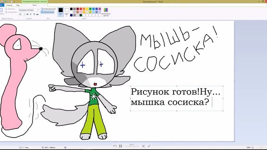This screenshot has width=267, height=150.
Task: Select Opaque (Непрозрачный) background option
Action: click(x=48, y=9)
